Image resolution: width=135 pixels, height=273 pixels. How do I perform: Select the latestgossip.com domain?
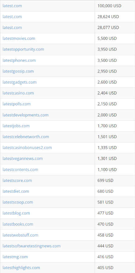tap(18, 71)
